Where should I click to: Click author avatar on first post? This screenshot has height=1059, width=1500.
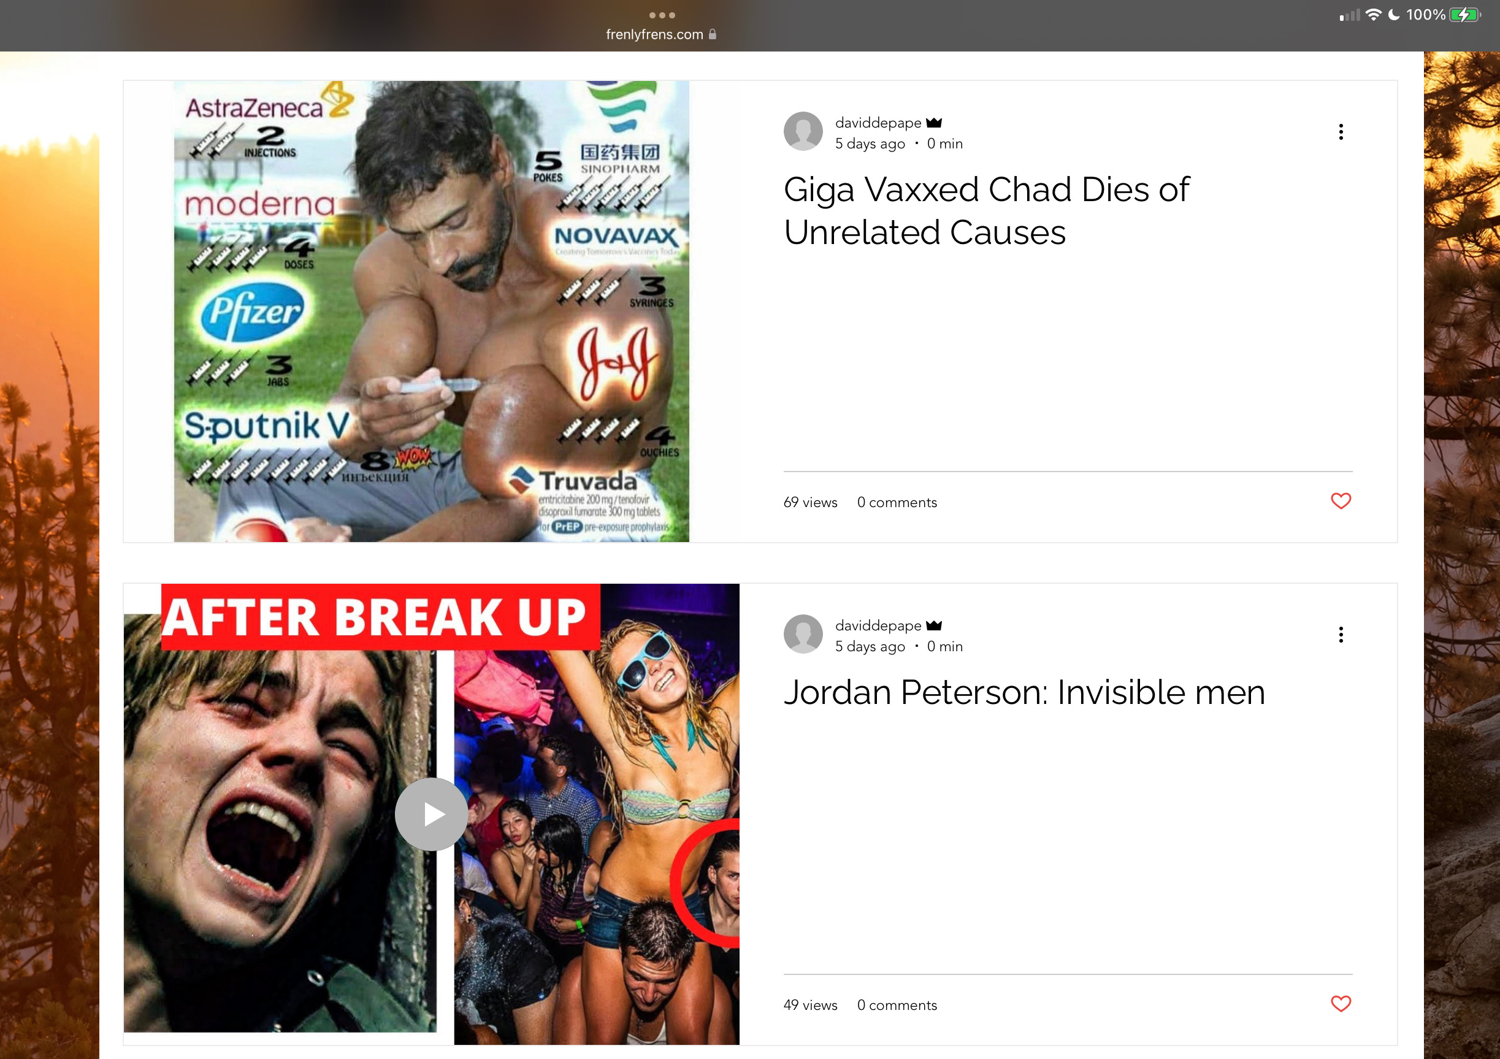(x=803, y=131)
